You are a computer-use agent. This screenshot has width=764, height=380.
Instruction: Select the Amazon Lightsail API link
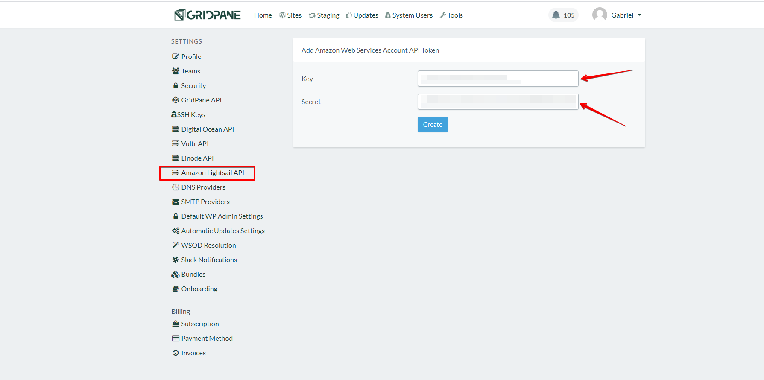click(x=213, y=172)
